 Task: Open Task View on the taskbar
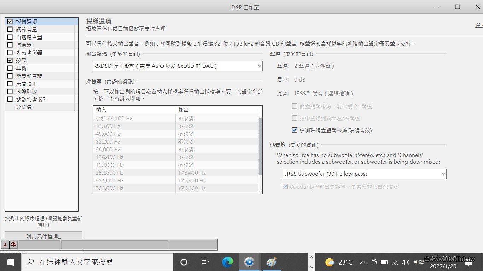[x=205, y=262]
